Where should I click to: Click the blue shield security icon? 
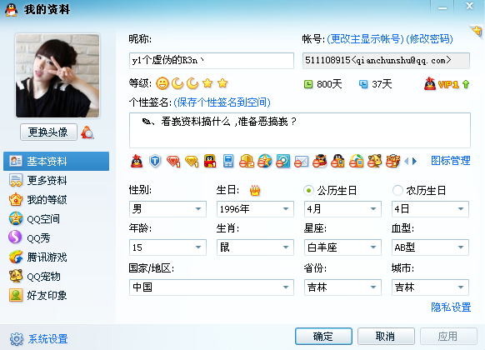click(x=155, y=161)
